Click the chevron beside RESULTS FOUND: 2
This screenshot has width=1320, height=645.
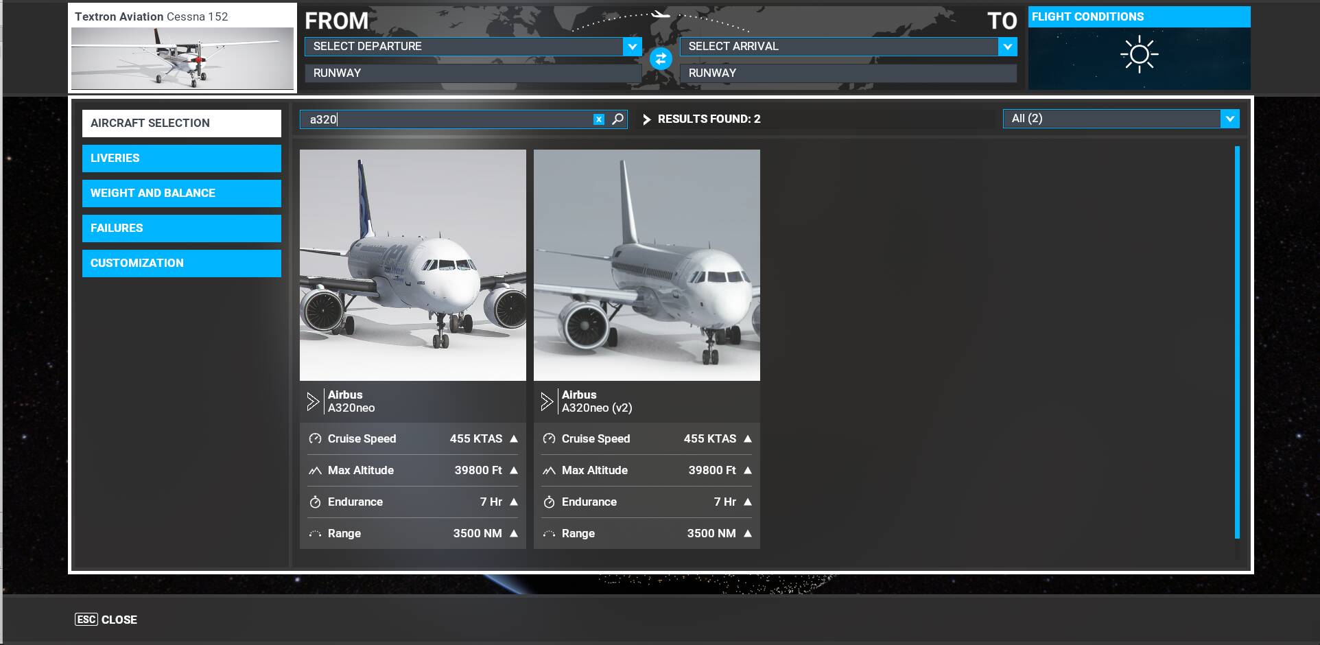646,119
